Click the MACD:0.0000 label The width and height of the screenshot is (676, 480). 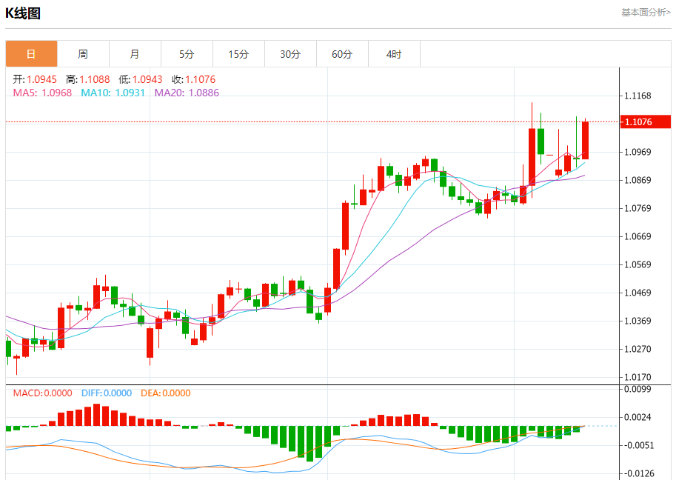[42, 393]
